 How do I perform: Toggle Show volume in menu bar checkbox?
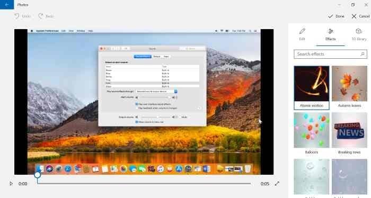(137, 122)
